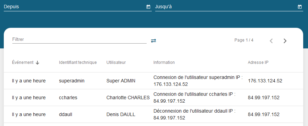This screenshot has height=126, width=308.
Task: Sort by the Utilisateur column header
Action: tap(116, 62)
